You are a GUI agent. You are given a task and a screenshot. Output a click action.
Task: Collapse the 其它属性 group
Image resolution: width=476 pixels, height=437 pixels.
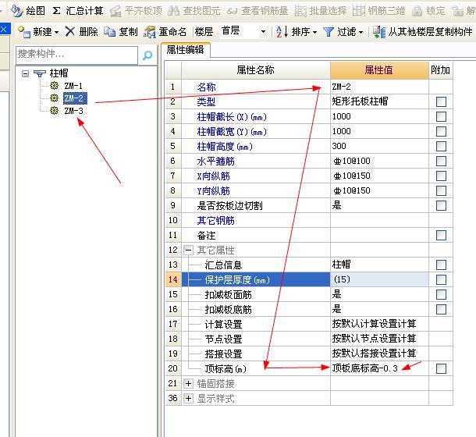188,250
